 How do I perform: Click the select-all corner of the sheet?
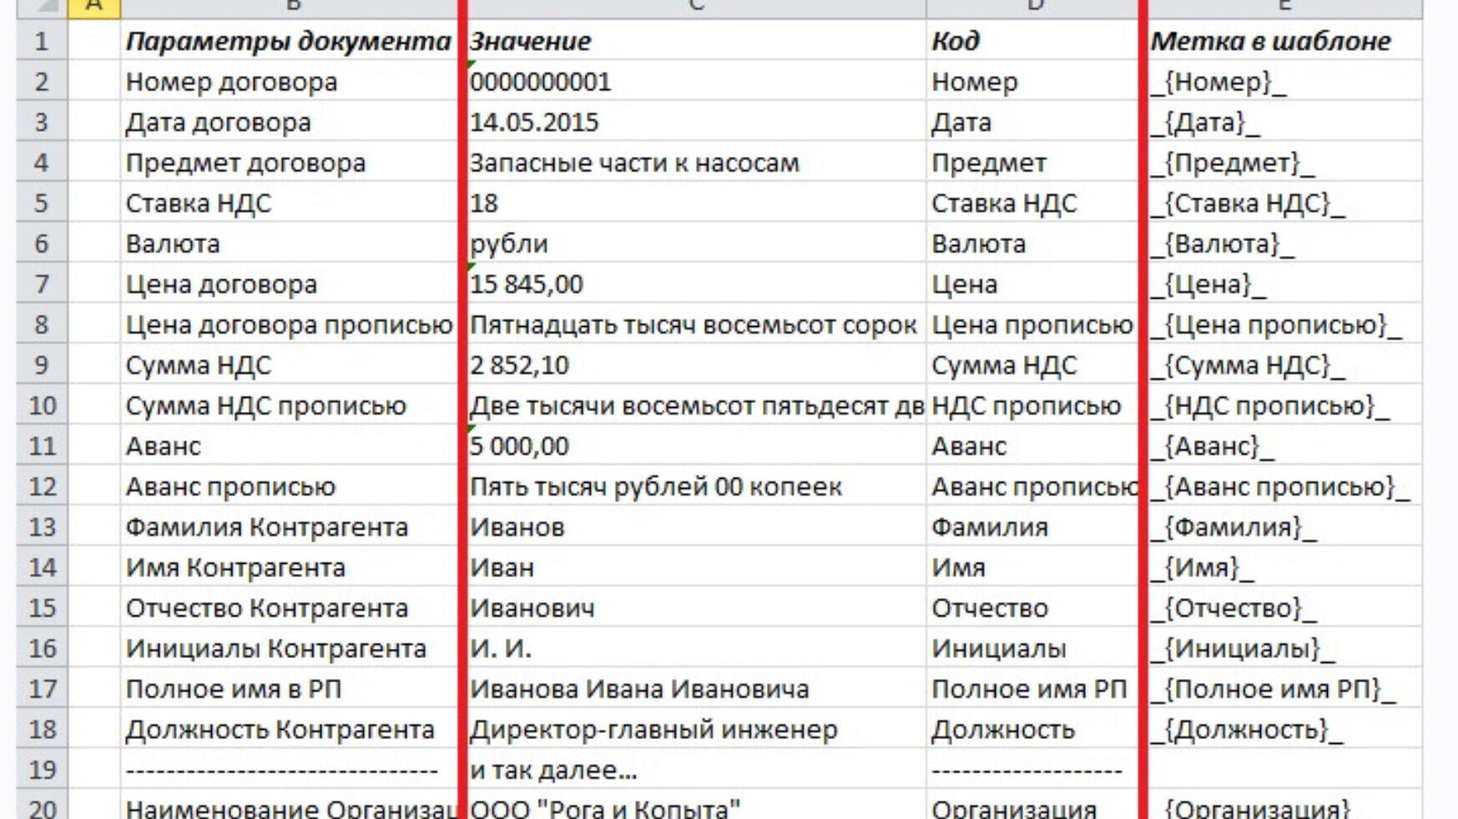[x=40, y=7]
